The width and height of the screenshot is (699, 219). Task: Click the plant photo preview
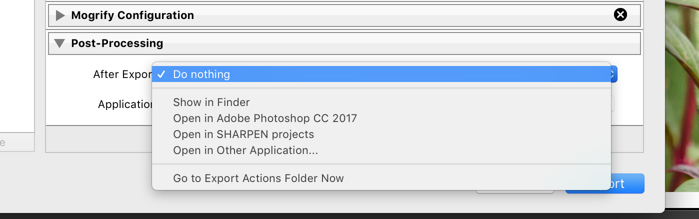[x=683, y=100]
